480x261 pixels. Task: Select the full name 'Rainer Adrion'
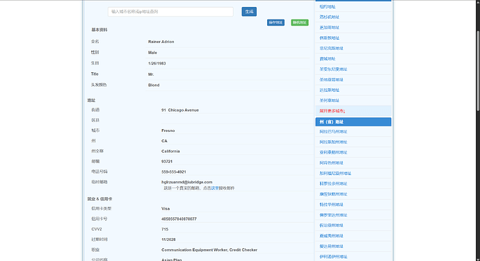point(161,42)
